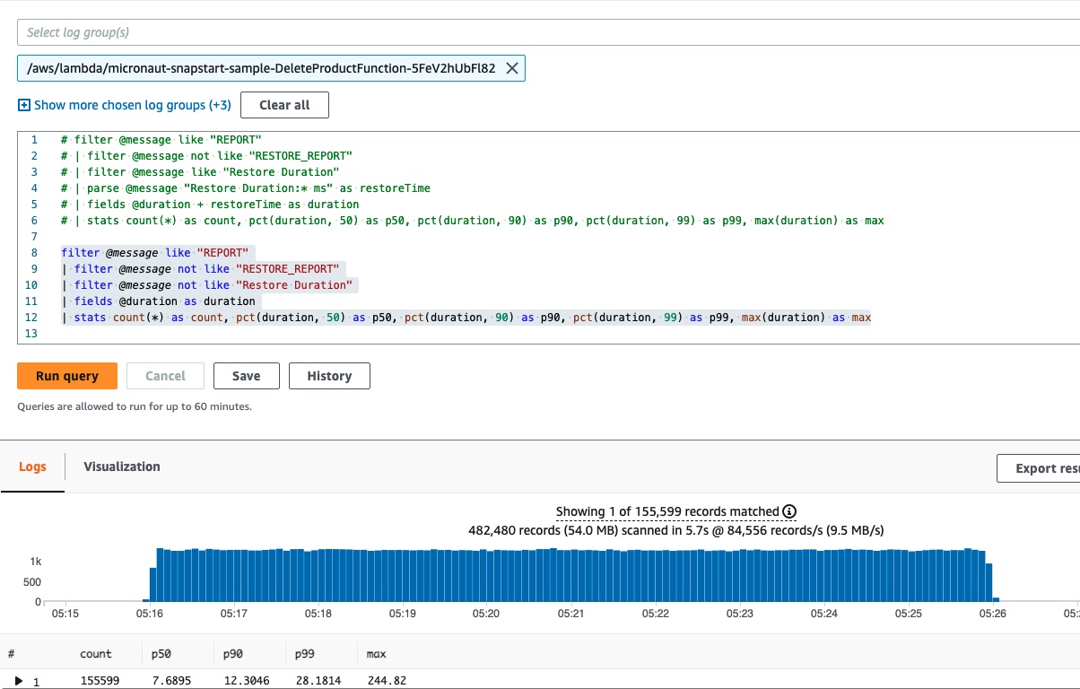
Task: Click the 05:26 axis label on histogram
Action: pos(993,614)
